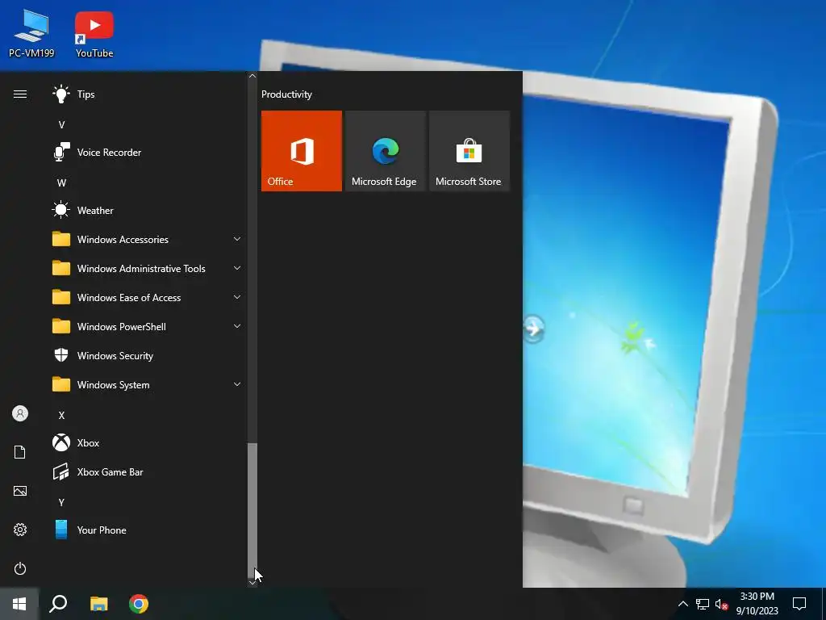Open Windows Security
The width and height of the screenshot is (826, 620).
click(x=148, y=356)
